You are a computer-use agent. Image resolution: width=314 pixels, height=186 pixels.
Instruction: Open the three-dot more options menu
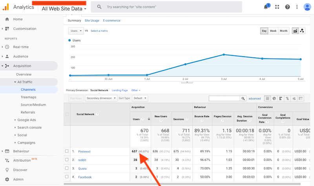pos(297,7)
